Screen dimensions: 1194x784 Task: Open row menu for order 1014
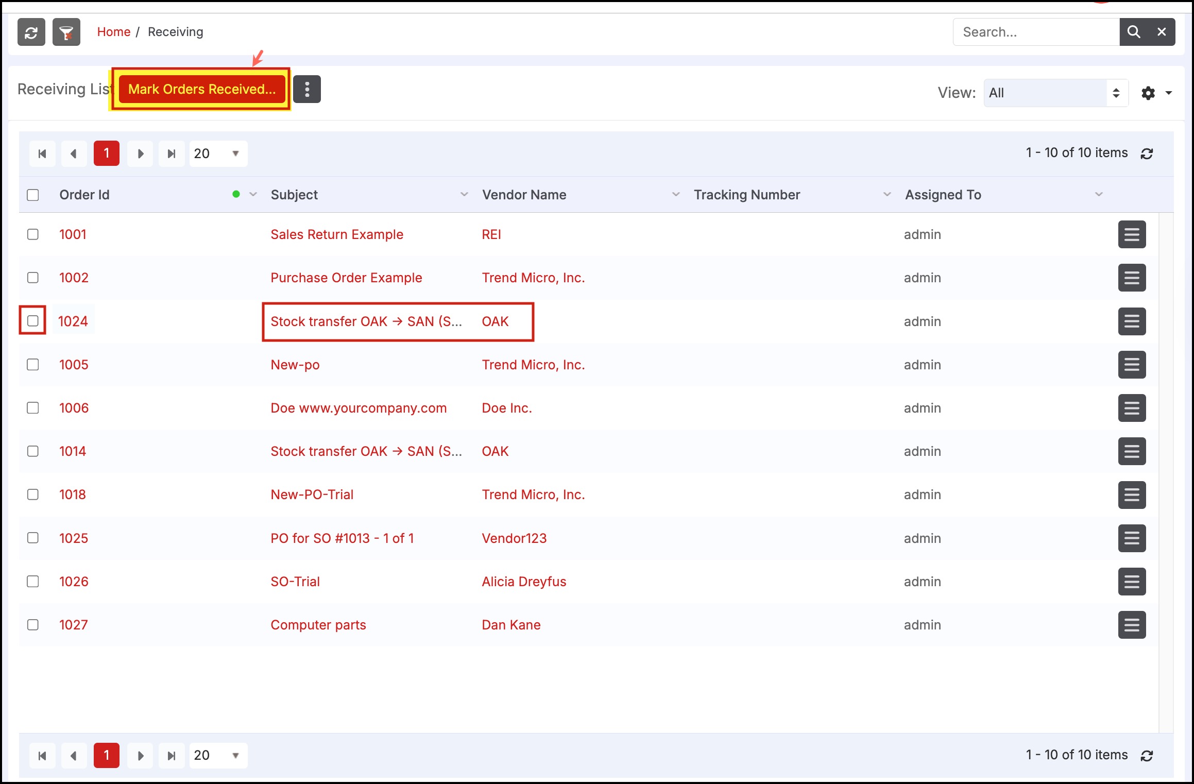tap(1132, 451)
